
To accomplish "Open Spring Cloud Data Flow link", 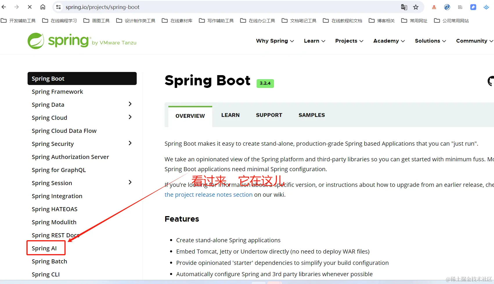I will point(64,131).
